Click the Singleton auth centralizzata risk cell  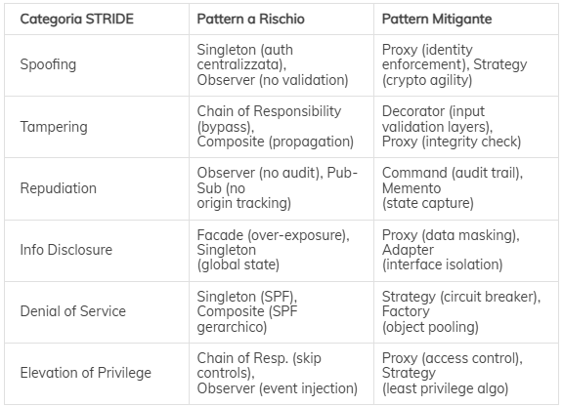[x=281, y=65]
